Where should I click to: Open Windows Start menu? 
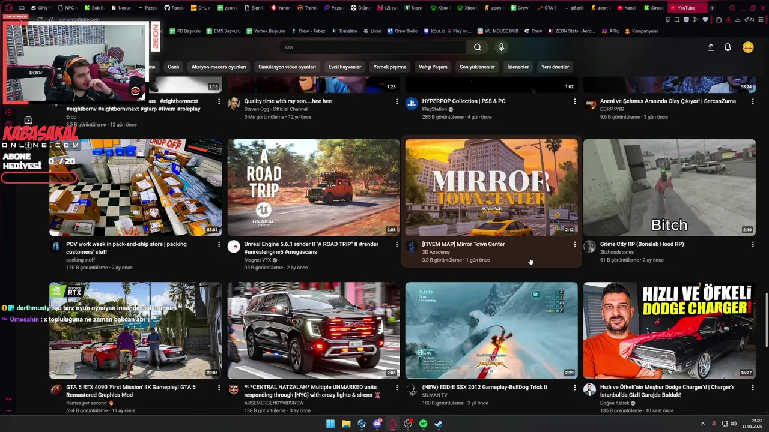coord(330,424)
